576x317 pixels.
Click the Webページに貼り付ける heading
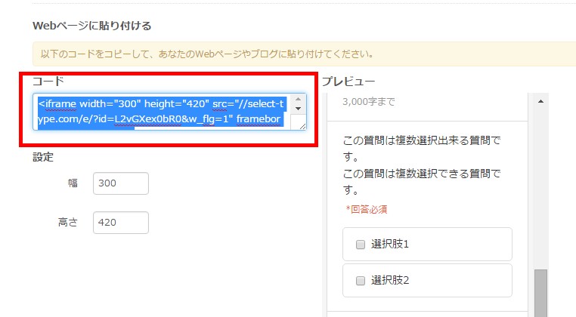point(91,26)
